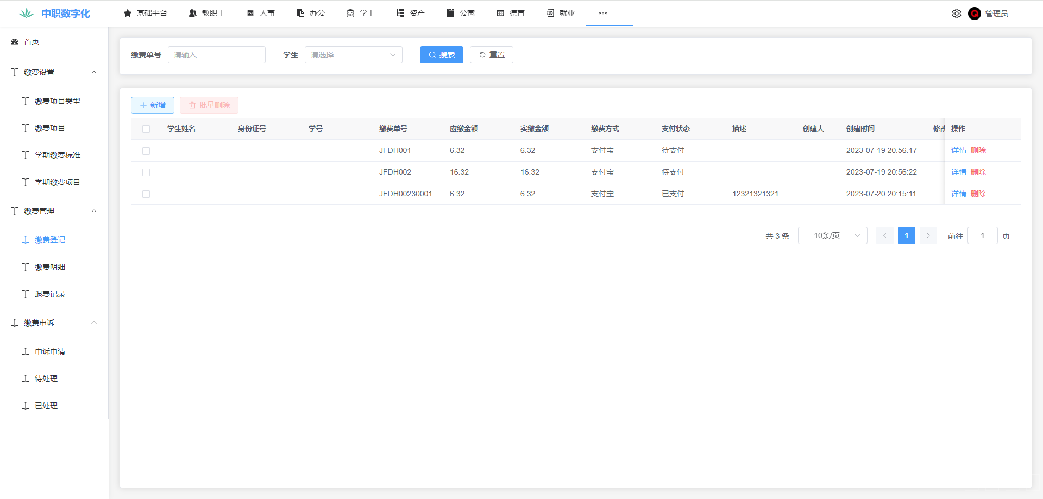The height and width of the screenshot is (499, 1043).
Task: Click the 搜索 search button
Action: point(441,55)
